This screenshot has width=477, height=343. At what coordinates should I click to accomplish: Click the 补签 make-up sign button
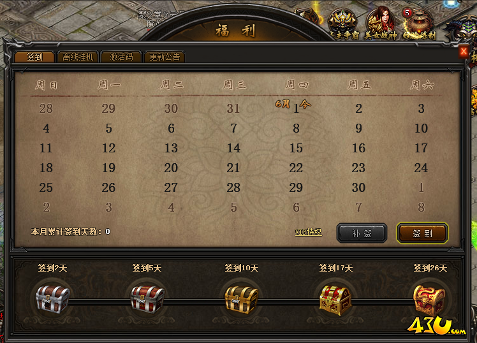[x=362, y=233]
